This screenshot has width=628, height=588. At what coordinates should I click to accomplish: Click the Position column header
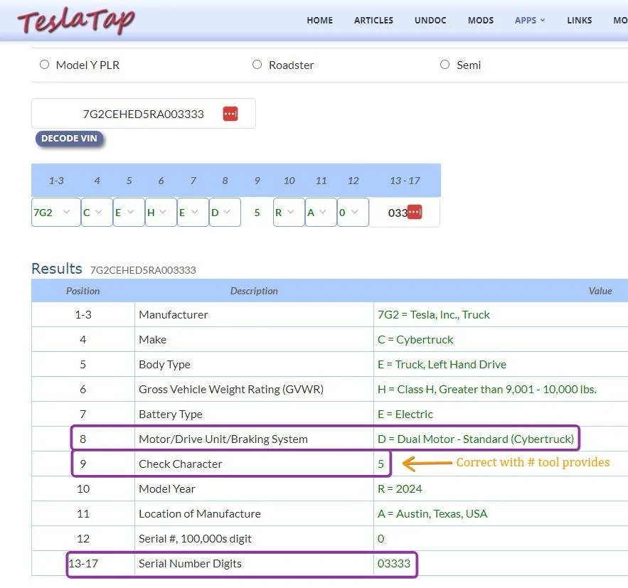[83, 291]
